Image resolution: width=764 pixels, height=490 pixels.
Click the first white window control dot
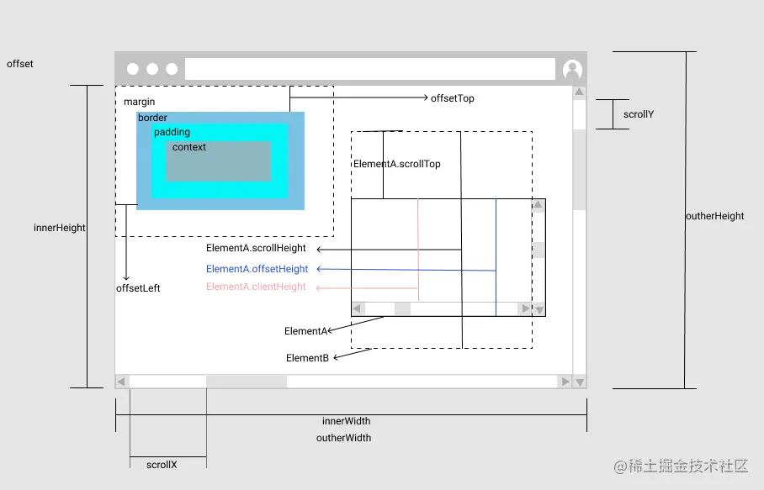(133, 69)
